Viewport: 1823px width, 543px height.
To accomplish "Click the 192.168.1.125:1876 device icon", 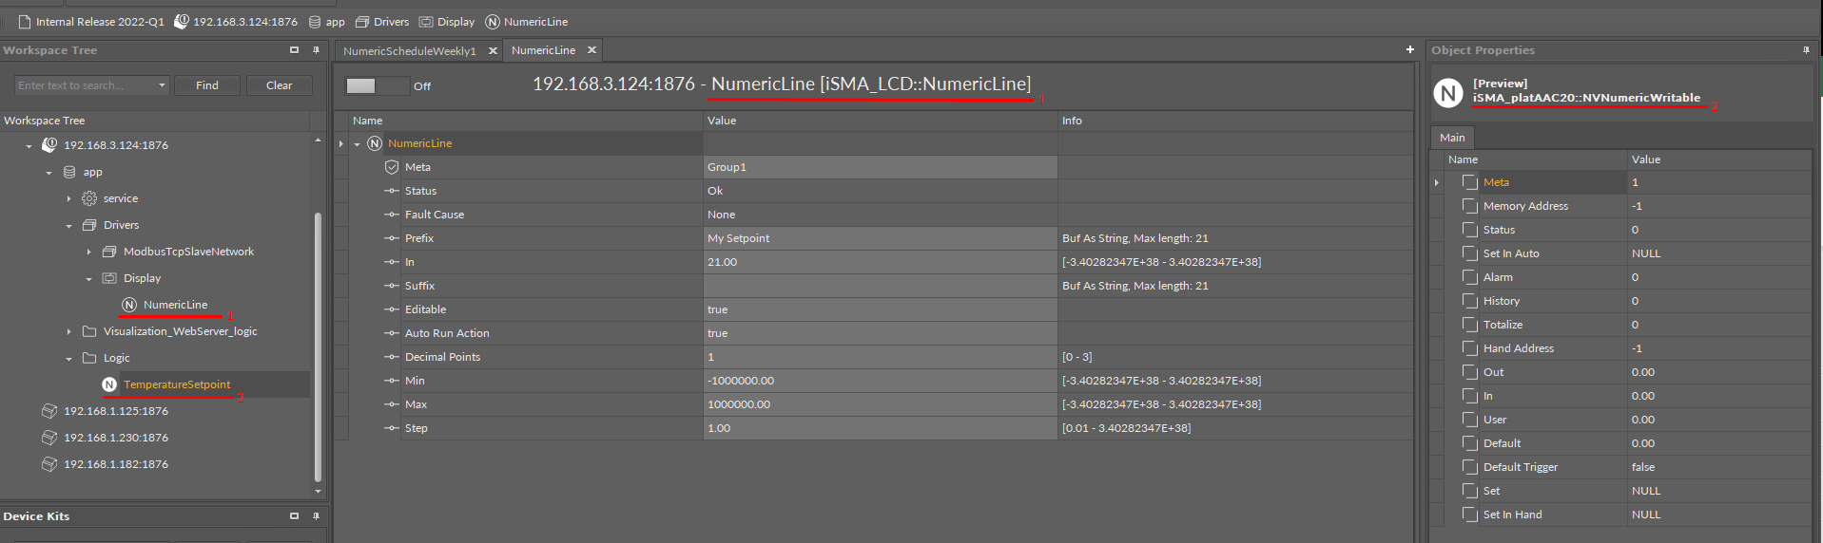I will pyautogui.click(x=49, y=411).
